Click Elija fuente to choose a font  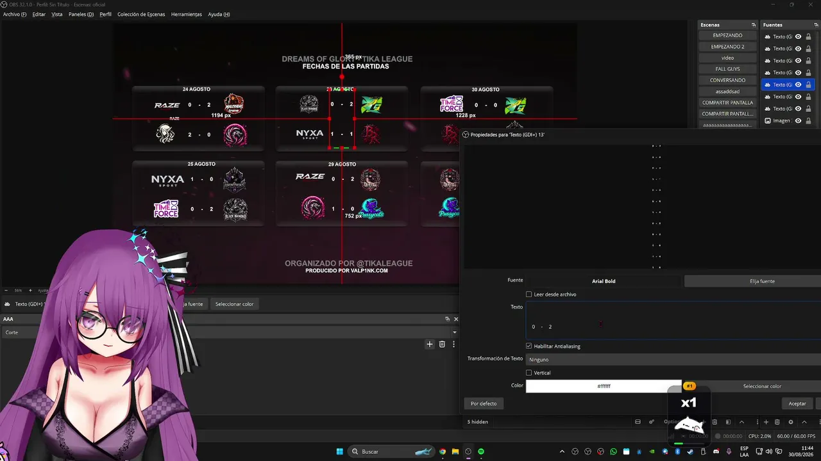(x=753, y=281)
